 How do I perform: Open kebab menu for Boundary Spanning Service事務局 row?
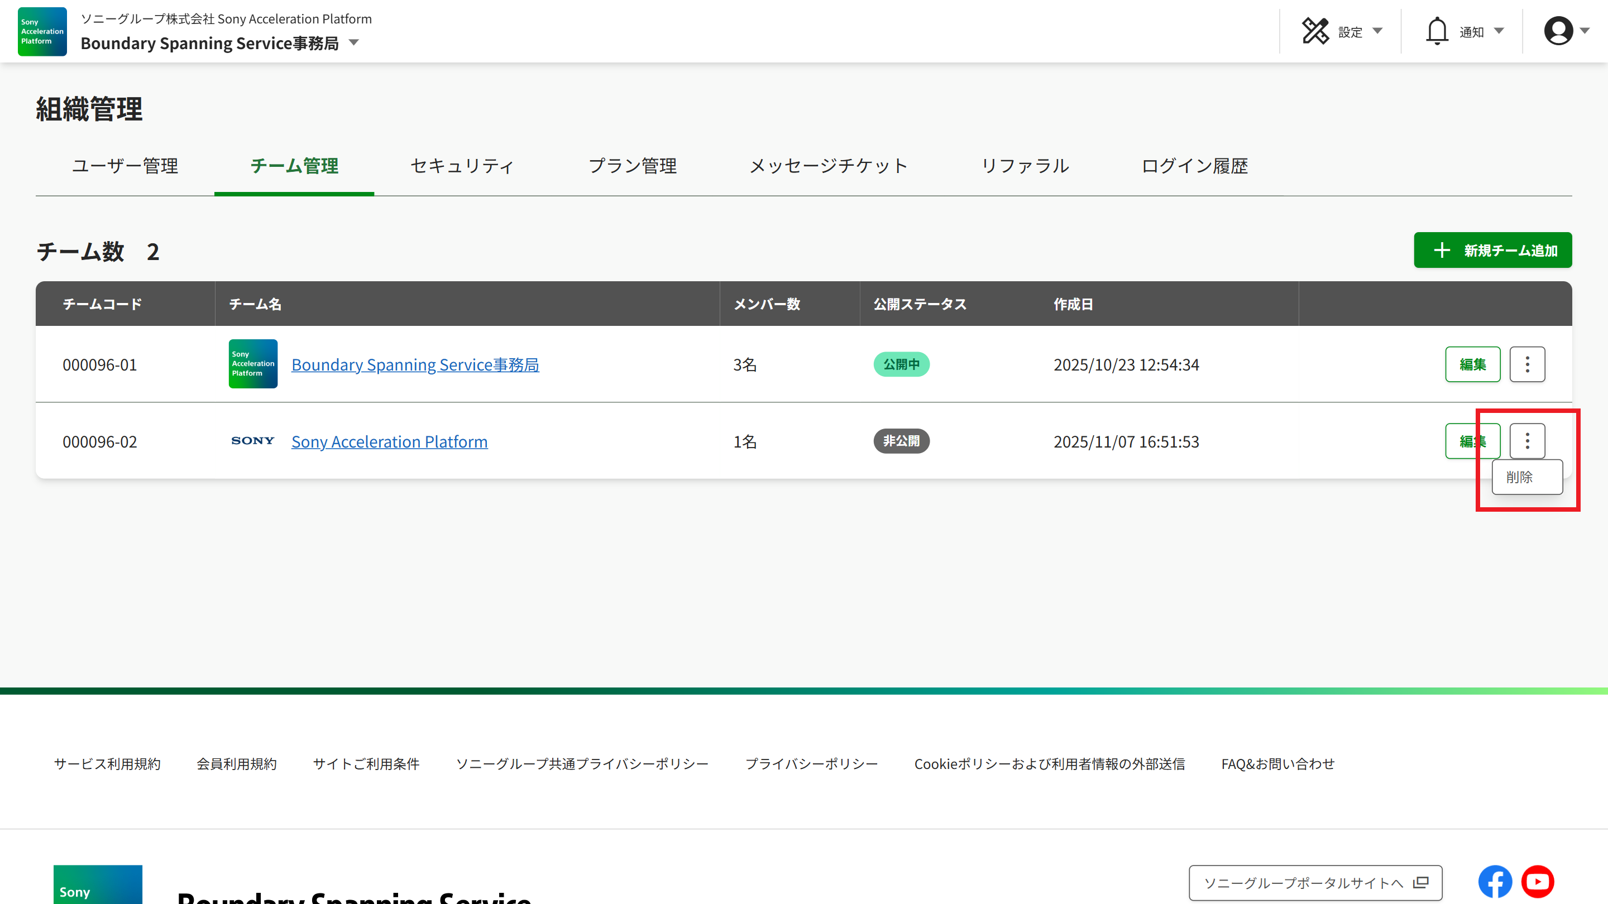click(1527, 364)
